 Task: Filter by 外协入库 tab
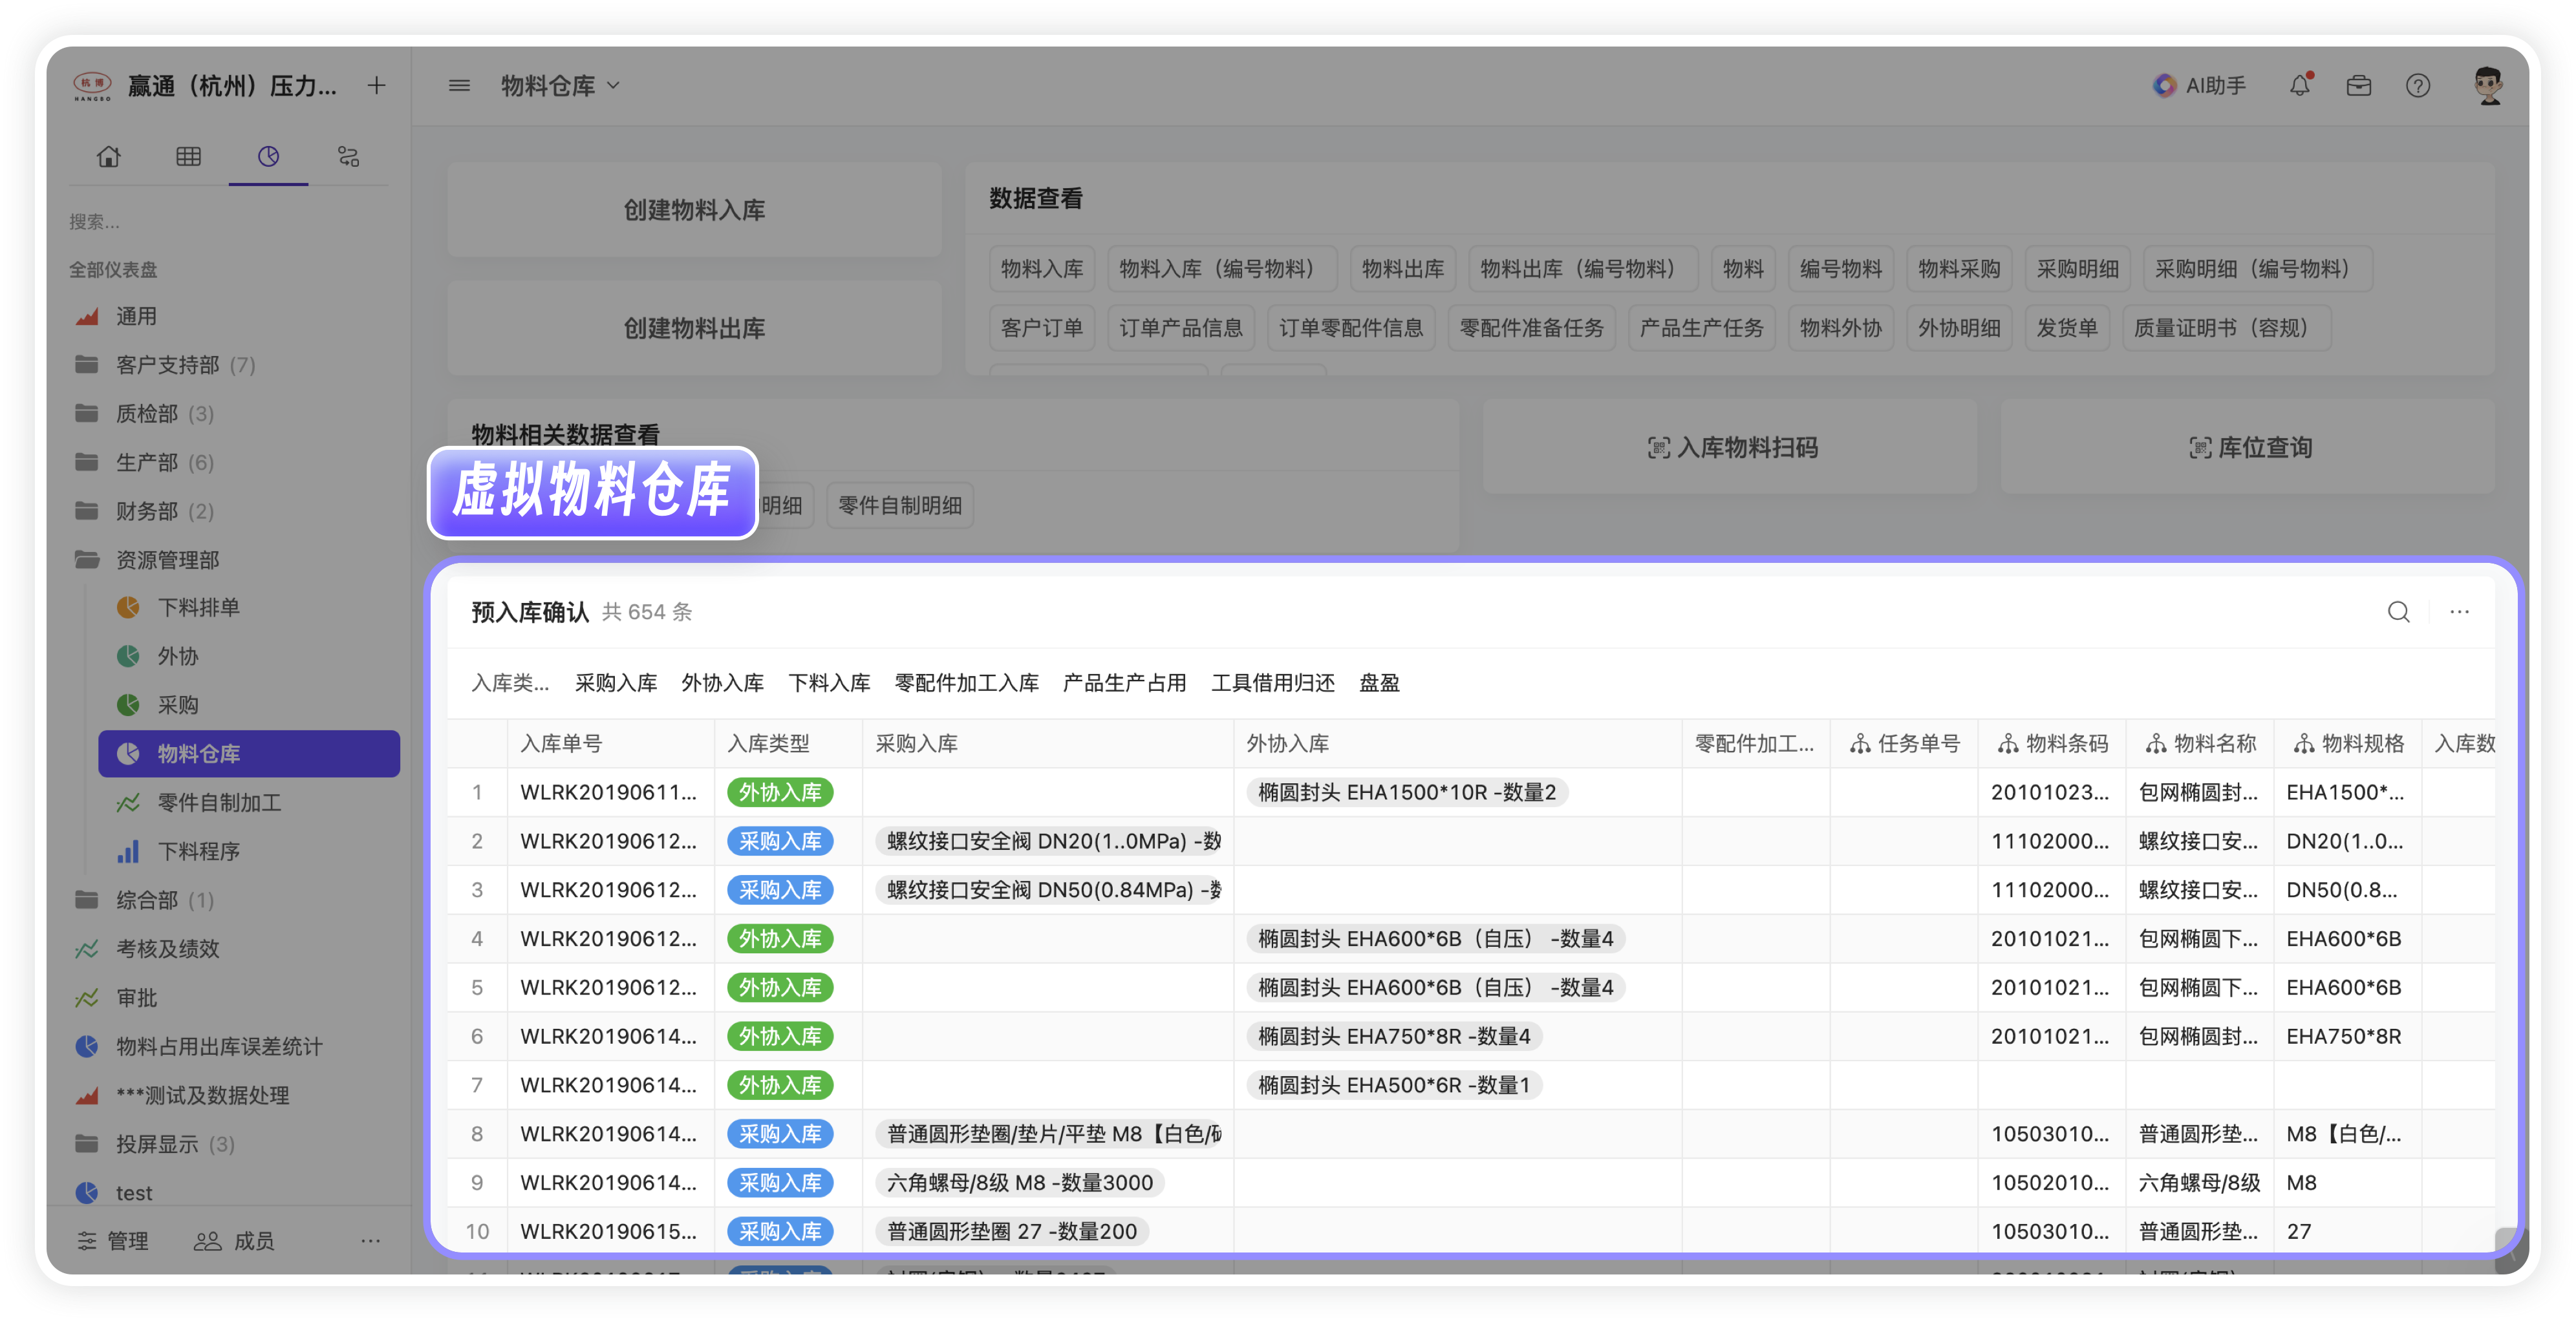(x=722, y=684)
